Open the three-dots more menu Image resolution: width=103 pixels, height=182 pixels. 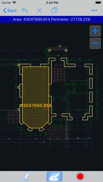94,10
